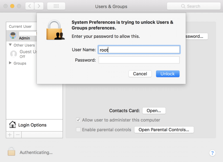Viewport: 223px width, 162px height.
Task: Click the Cancel button
Action: tap(140, 74)
